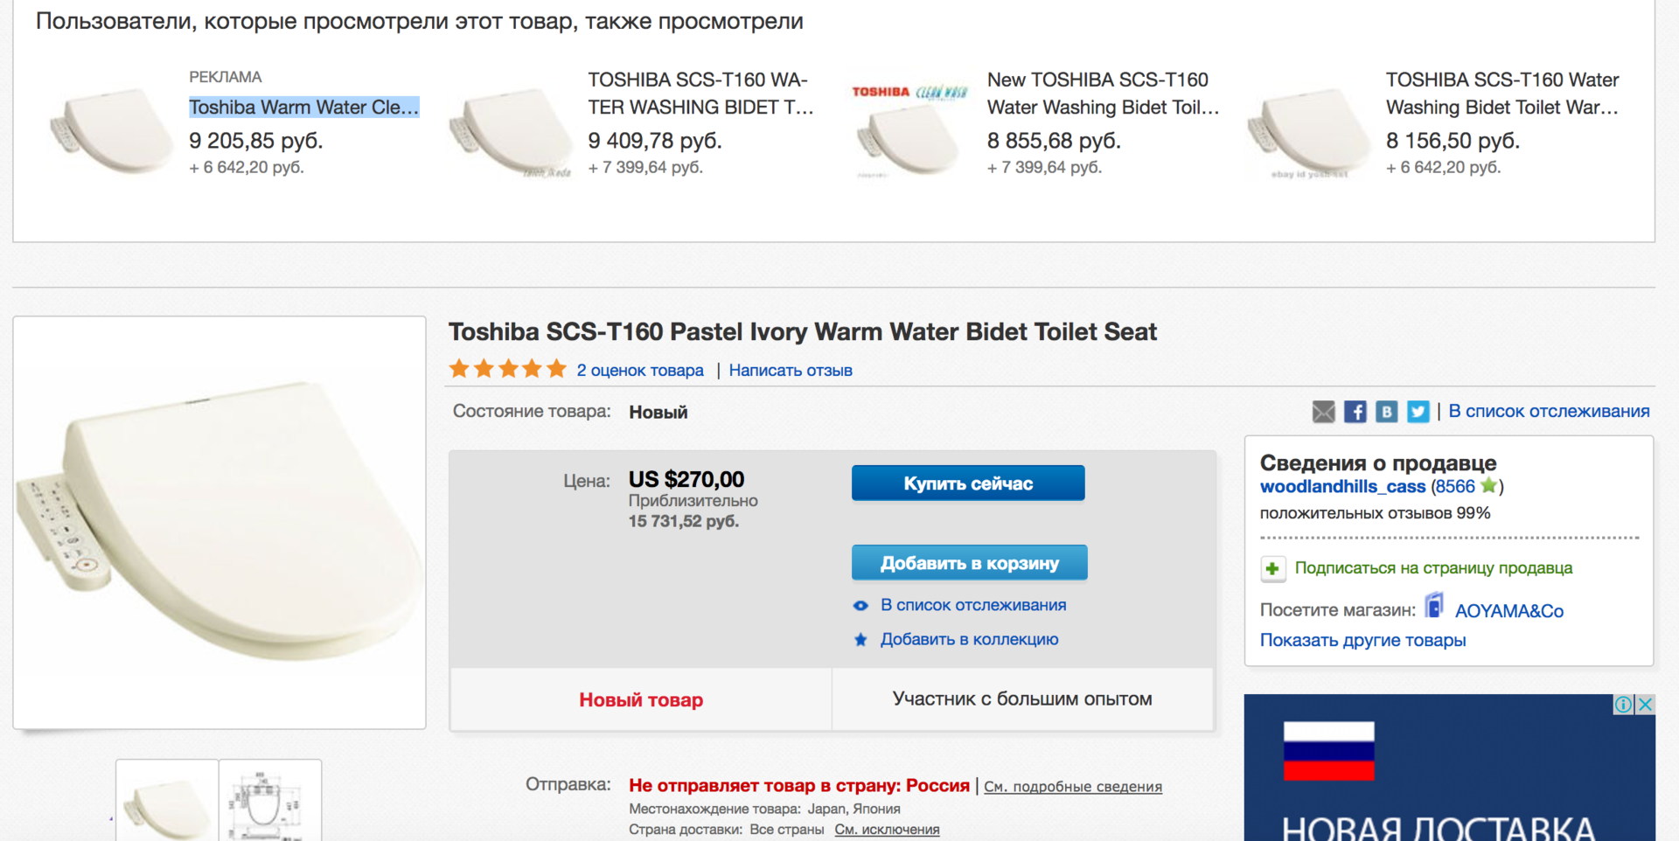Click the AOYAMA&Co store door icon
Image resolution: width=1679 pixels, height=841 pixels.
[1434, 606]
